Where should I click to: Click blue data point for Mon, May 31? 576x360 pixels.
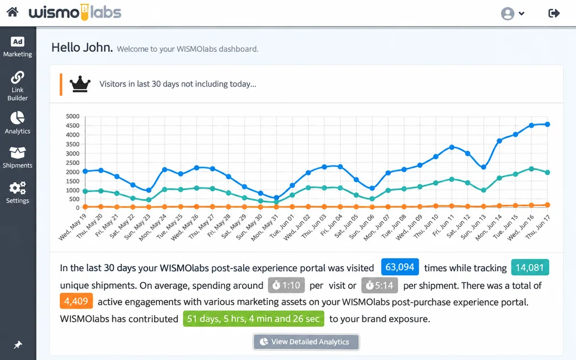coord(277,197)
